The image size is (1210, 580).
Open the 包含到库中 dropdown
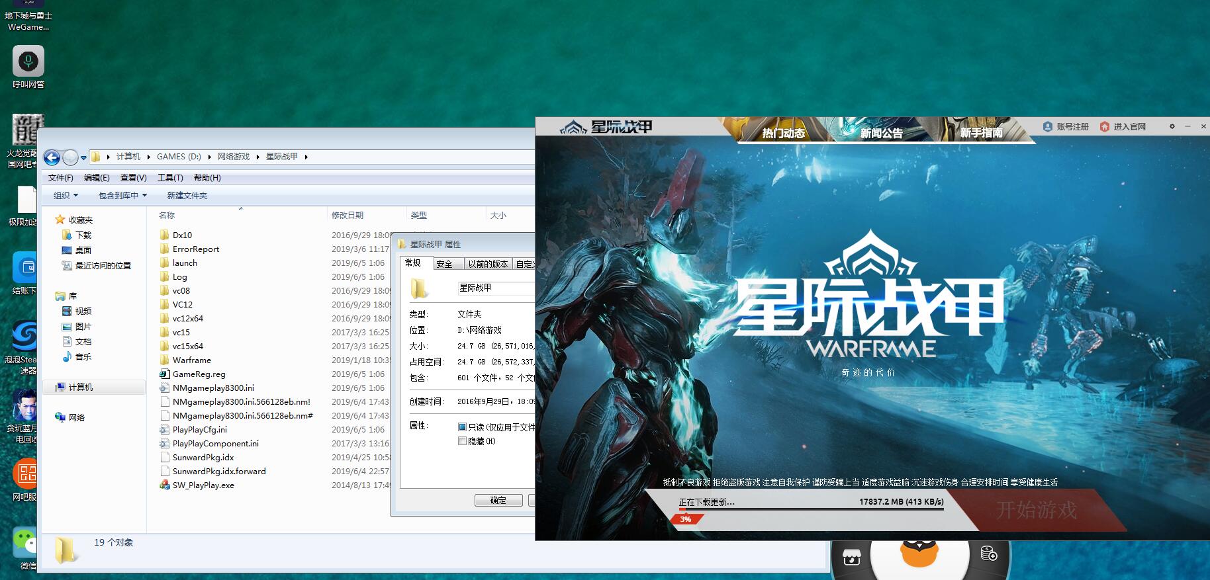tap(122, 195)
